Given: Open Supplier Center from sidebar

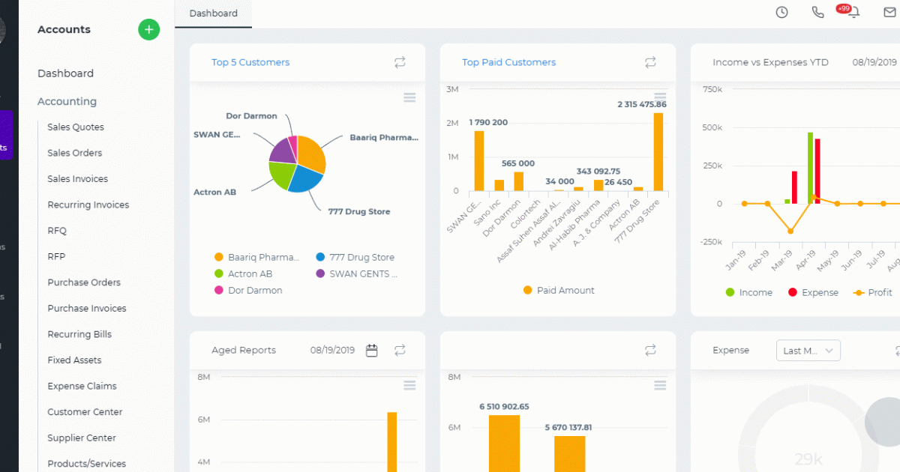Looking at the screenshot, I should coord(82,438).
